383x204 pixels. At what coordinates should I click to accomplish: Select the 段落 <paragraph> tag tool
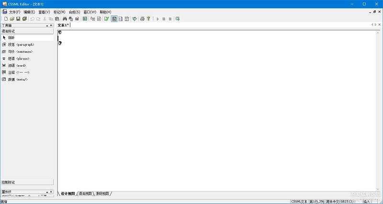(x=21, y=45)
